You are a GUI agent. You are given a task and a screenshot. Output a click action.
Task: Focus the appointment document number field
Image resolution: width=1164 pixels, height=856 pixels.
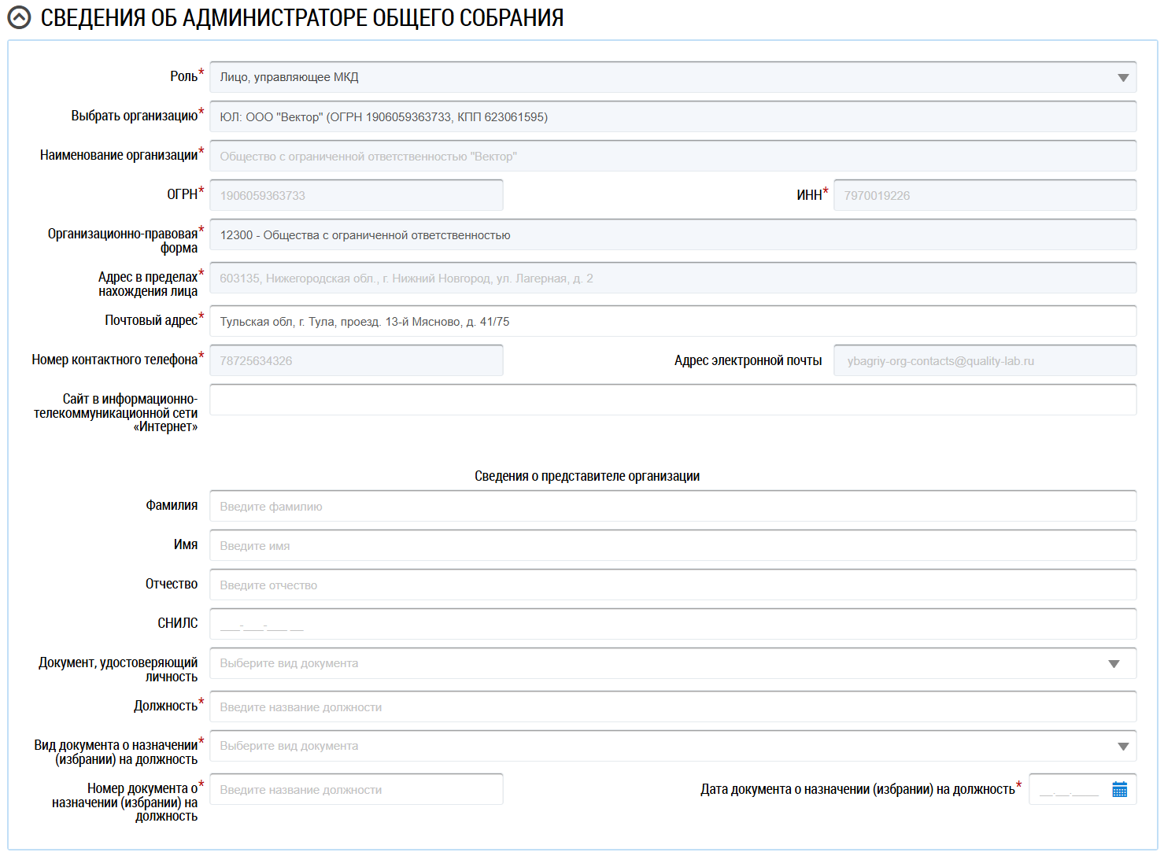click(x=356, y=789)
